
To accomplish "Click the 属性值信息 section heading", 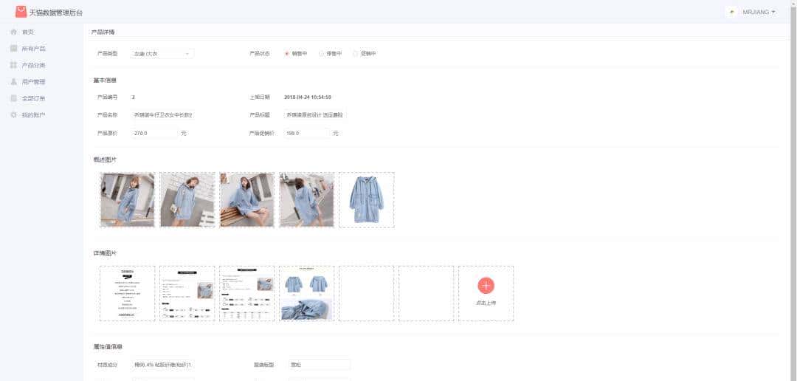I will point(108,347).
